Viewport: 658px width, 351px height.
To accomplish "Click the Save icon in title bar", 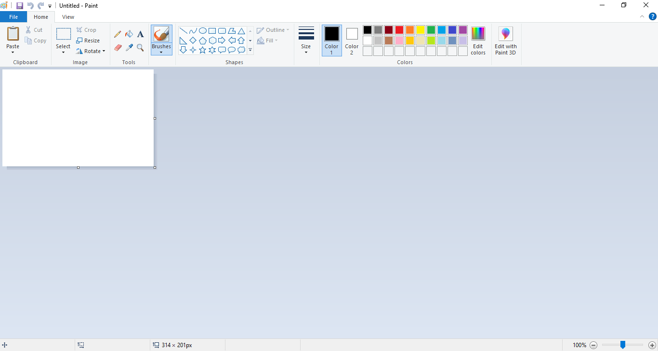I will pyautogui.click(x=20, y=6).
